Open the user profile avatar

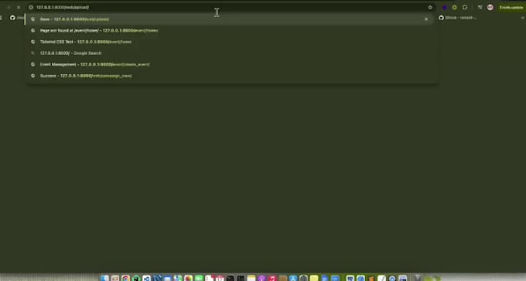490,8
